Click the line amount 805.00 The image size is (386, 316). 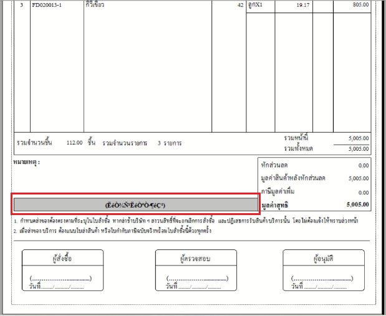point(360,5)
